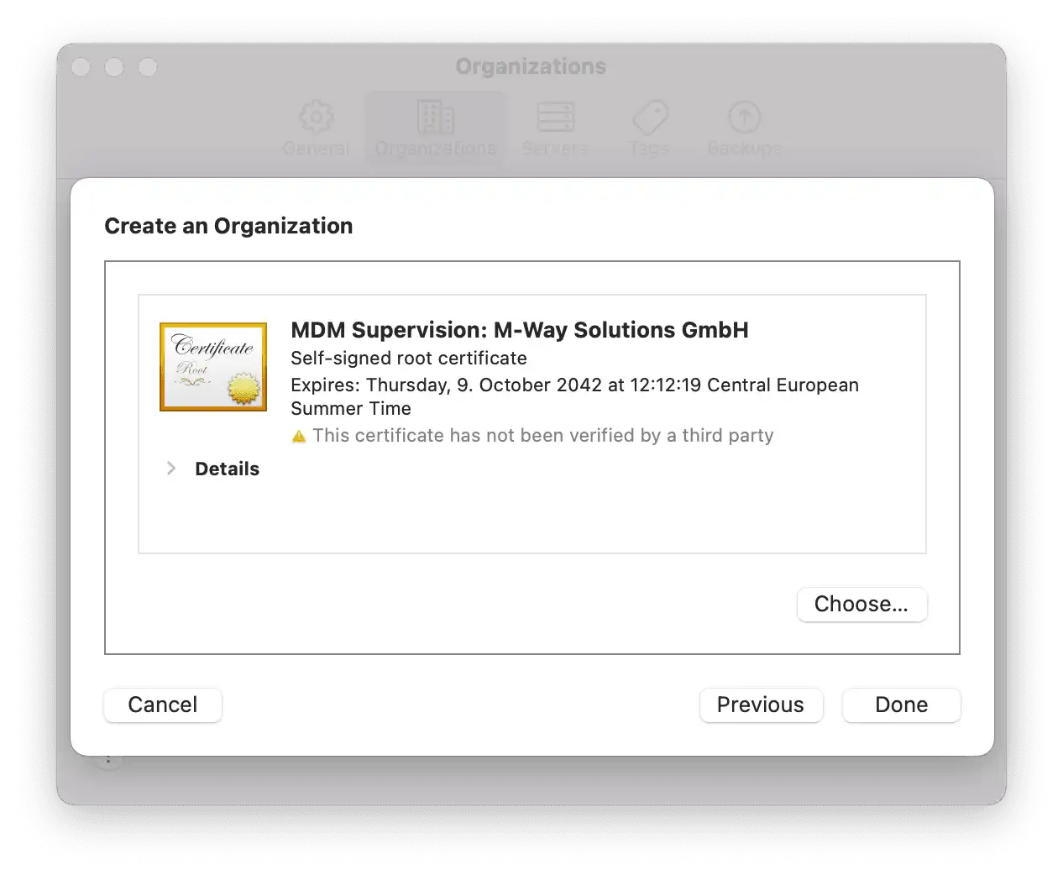Viewport: 1063px width, 875px height.
Task: Click the Self-signed root certificate subtitle
Action: 409,359
